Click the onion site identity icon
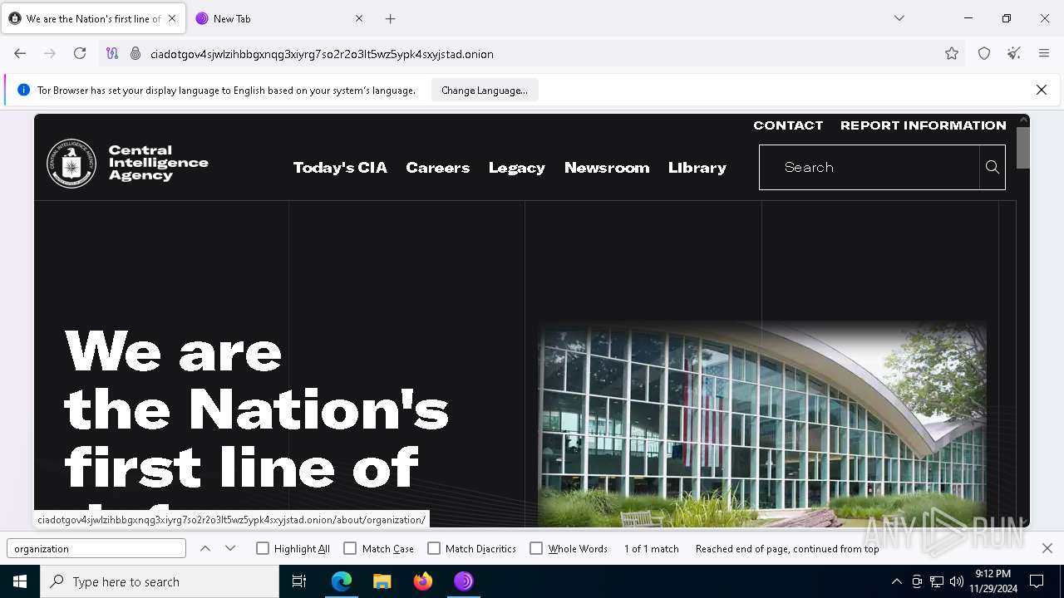The height and width of the screenshot is (598, 1064). click(135, 53)
